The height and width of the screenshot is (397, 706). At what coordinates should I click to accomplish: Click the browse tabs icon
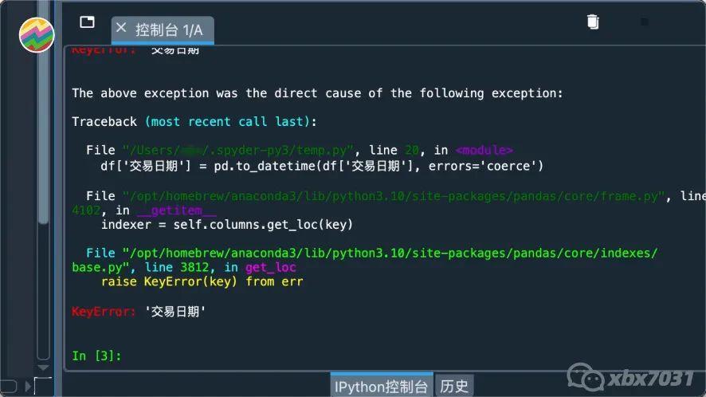pos(87,22)
